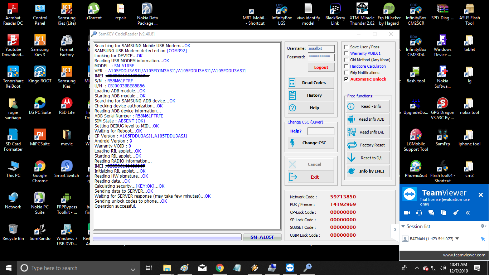489x275 pixels.
Task: Start TeamViewer video call icon
Action: (x=407, y=212)
